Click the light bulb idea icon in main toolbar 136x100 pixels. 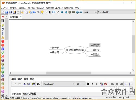pos(42,12)
